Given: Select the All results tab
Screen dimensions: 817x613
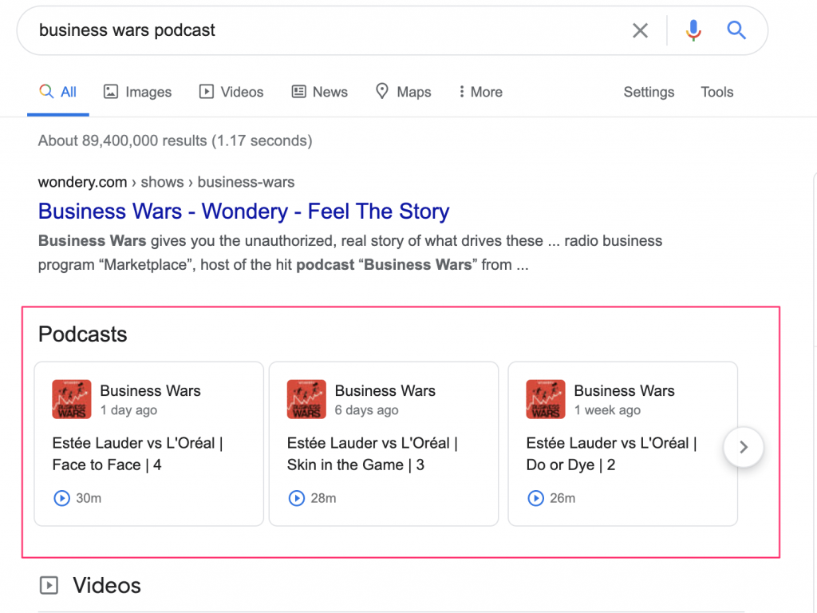Looking at the screenshot, I should (x=57, y=93).
